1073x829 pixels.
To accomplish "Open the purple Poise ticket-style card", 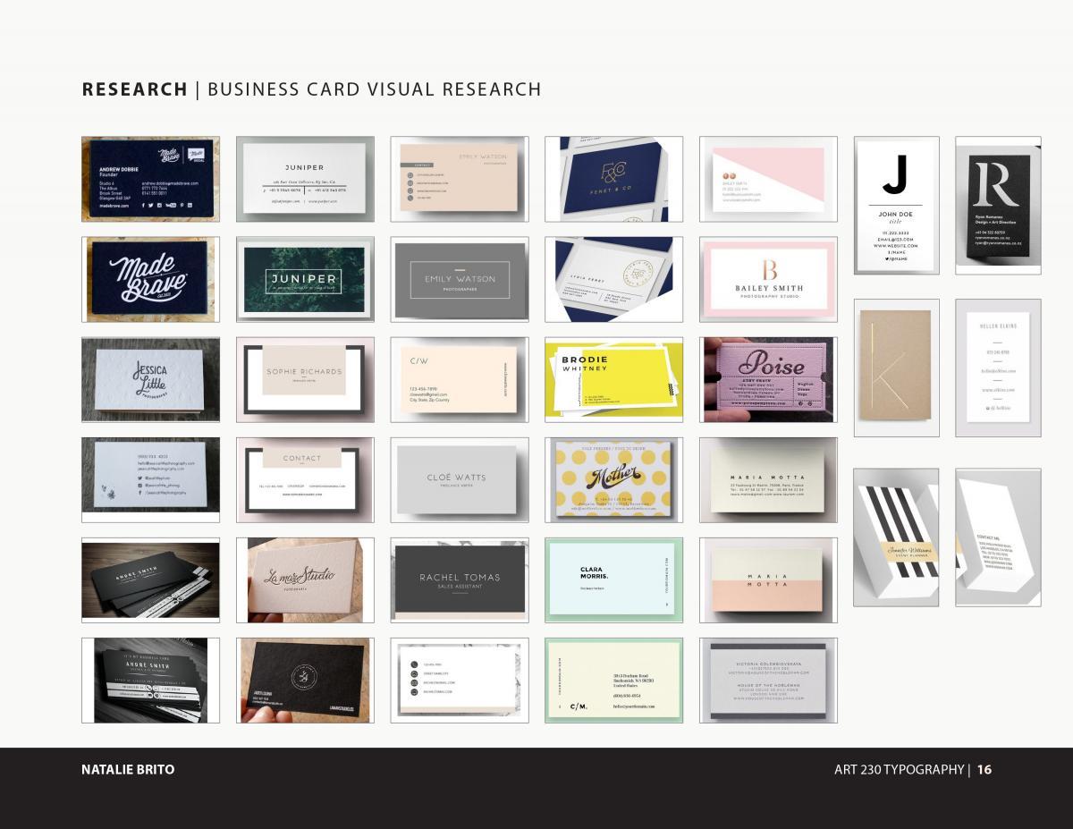I will click(x=767, y=379).
